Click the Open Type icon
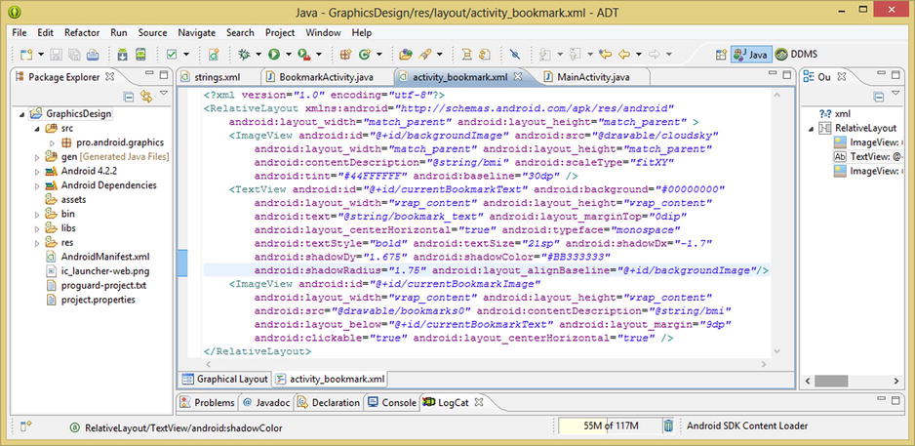This screenshot has height=446, width=915. [x=405, y=55]
